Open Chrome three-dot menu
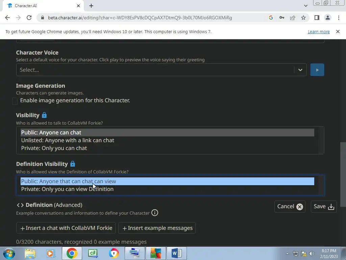The image size is (346, 260). [x=339, y=18]
